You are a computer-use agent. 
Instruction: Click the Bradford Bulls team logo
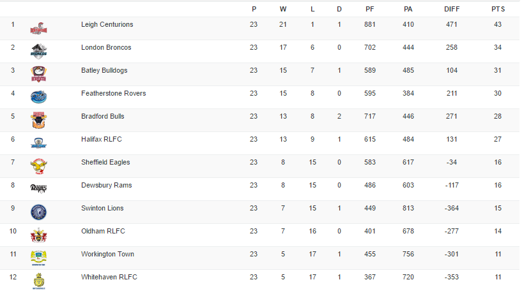click(39, 120)
